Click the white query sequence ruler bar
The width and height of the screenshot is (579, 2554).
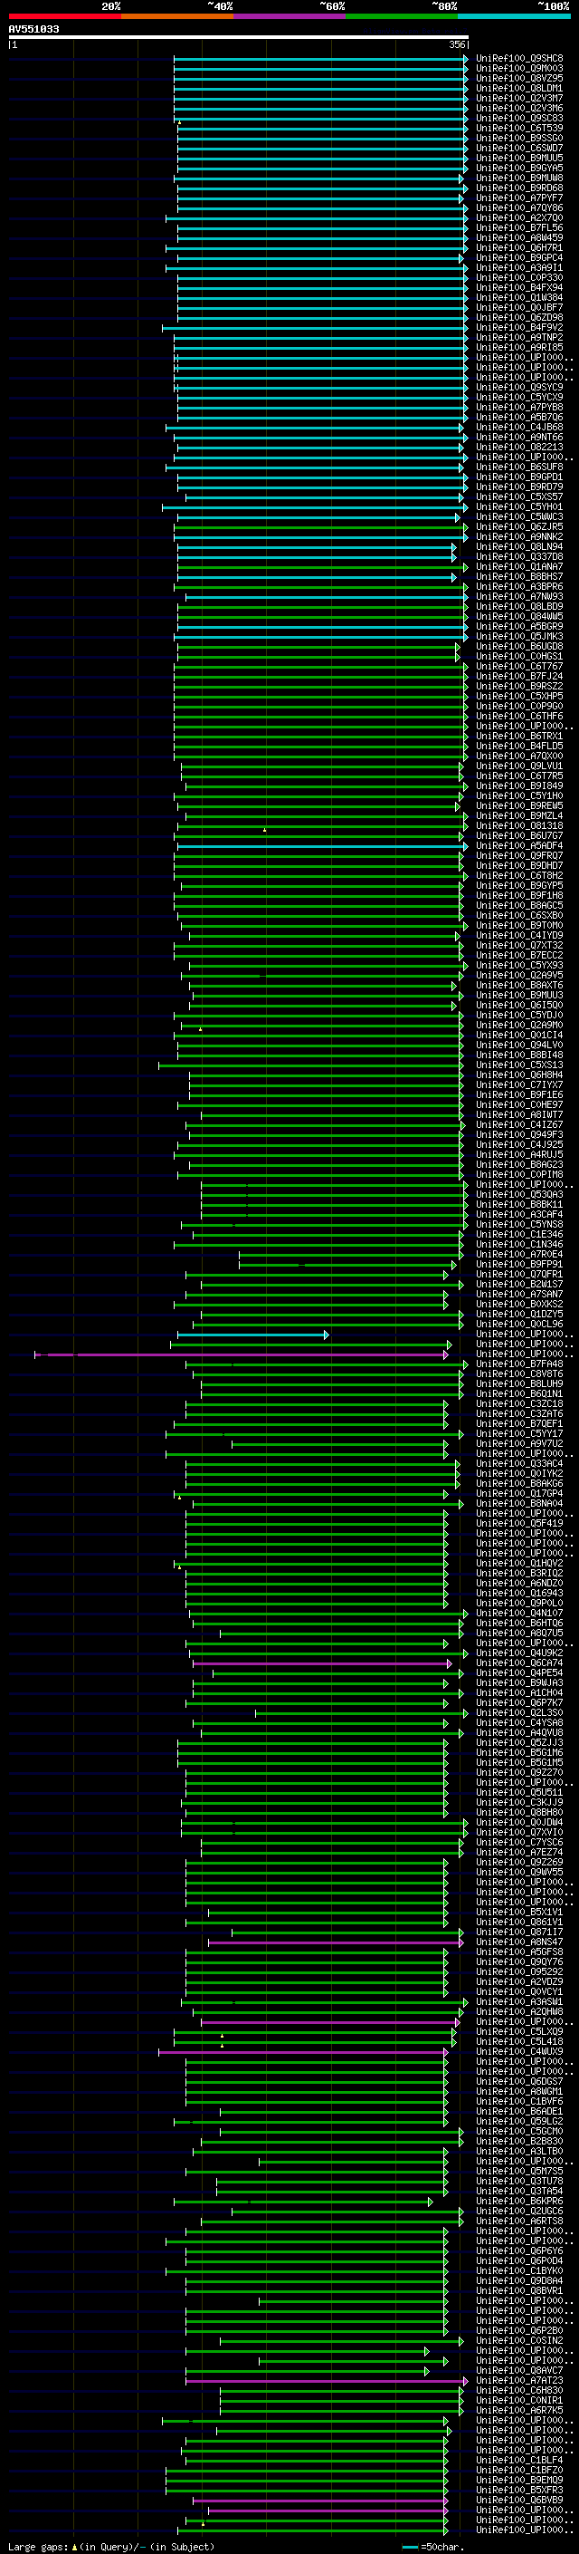[x=239, y=36]
